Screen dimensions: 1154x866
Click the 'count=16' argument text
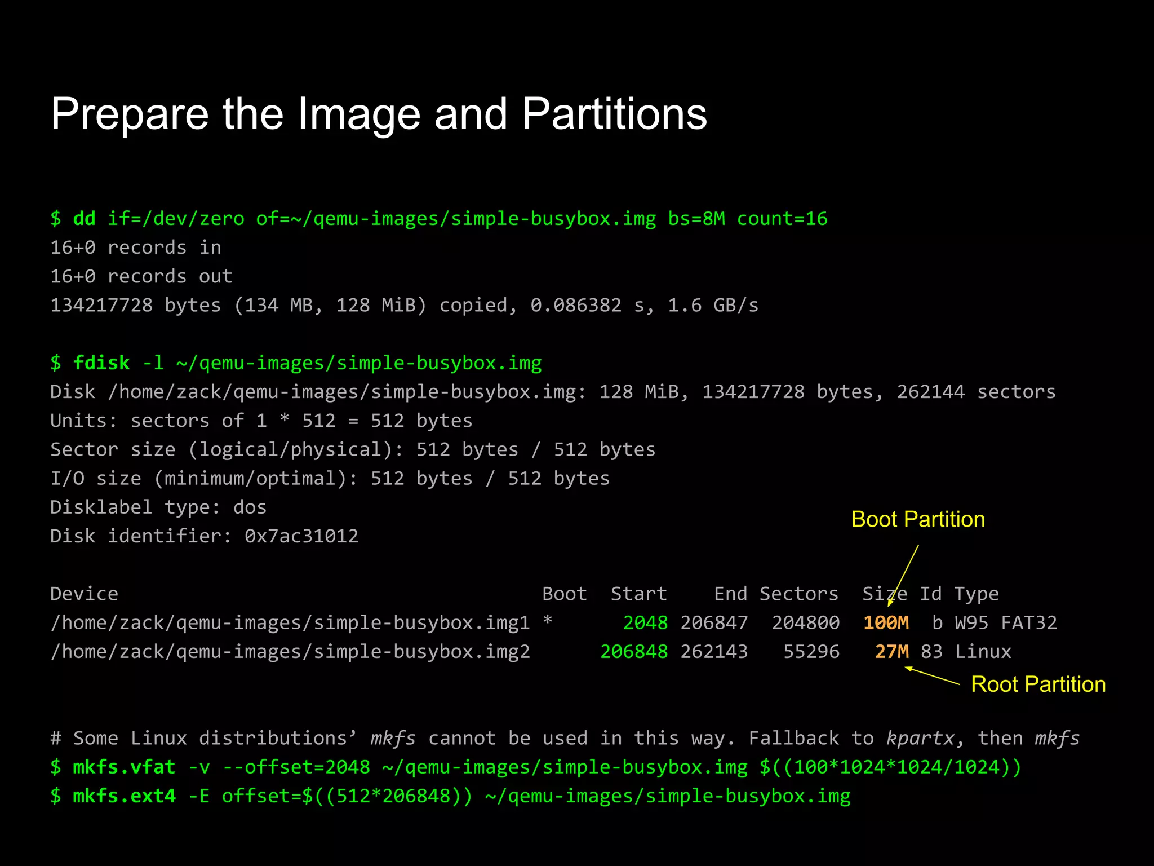pos(782,219)
